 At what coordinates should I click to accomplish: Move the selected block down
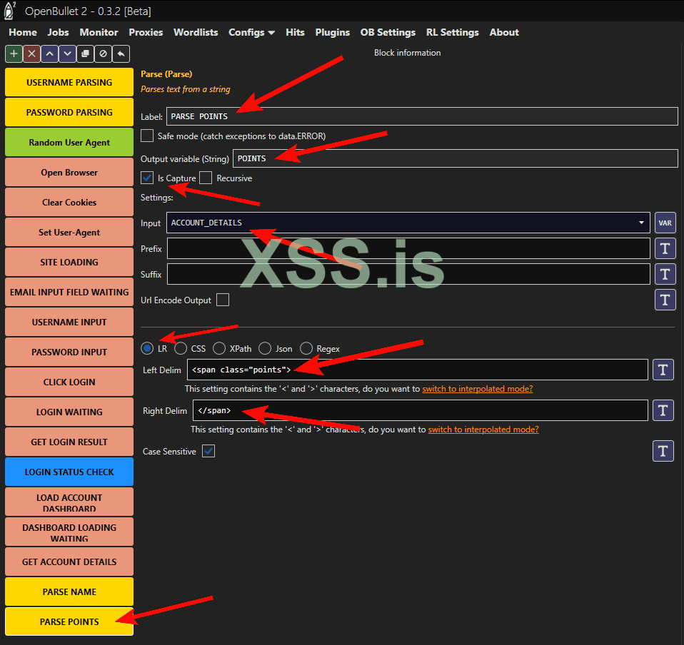(68, 54)
